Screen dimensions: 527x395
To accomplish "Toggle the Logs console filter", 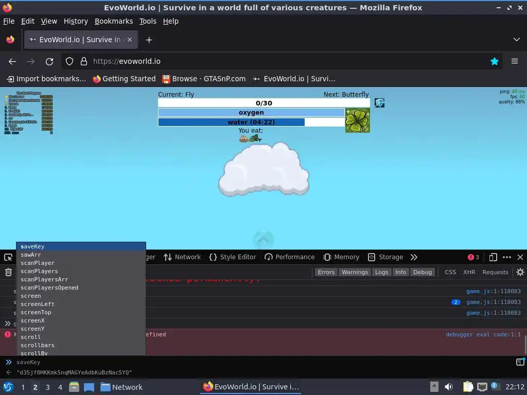I will click(x=381, y=272).
